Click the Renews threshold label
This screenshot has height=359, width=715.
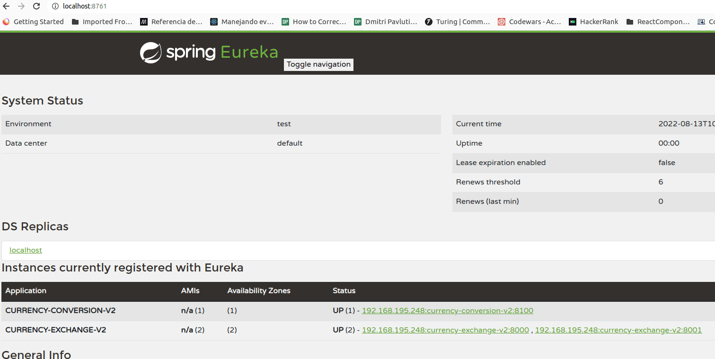pyautogui.click(x=488, y=182)
